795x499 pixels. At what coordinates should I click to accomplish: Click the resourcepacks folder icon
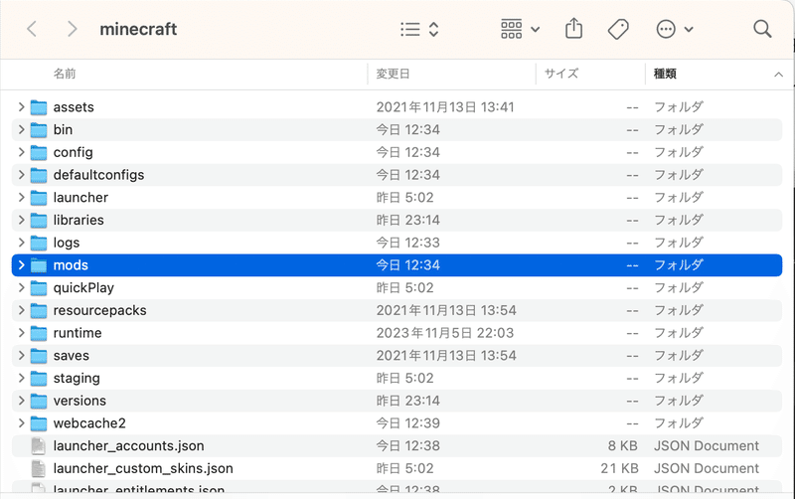coord(39,310)
